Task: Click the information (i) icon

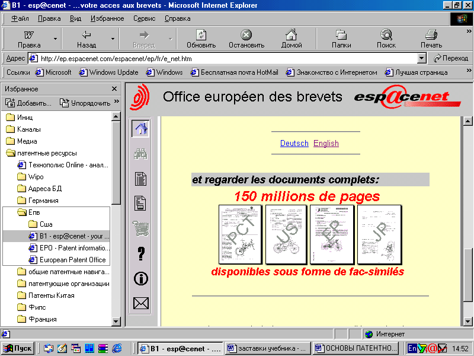Action: pos(141,278)
